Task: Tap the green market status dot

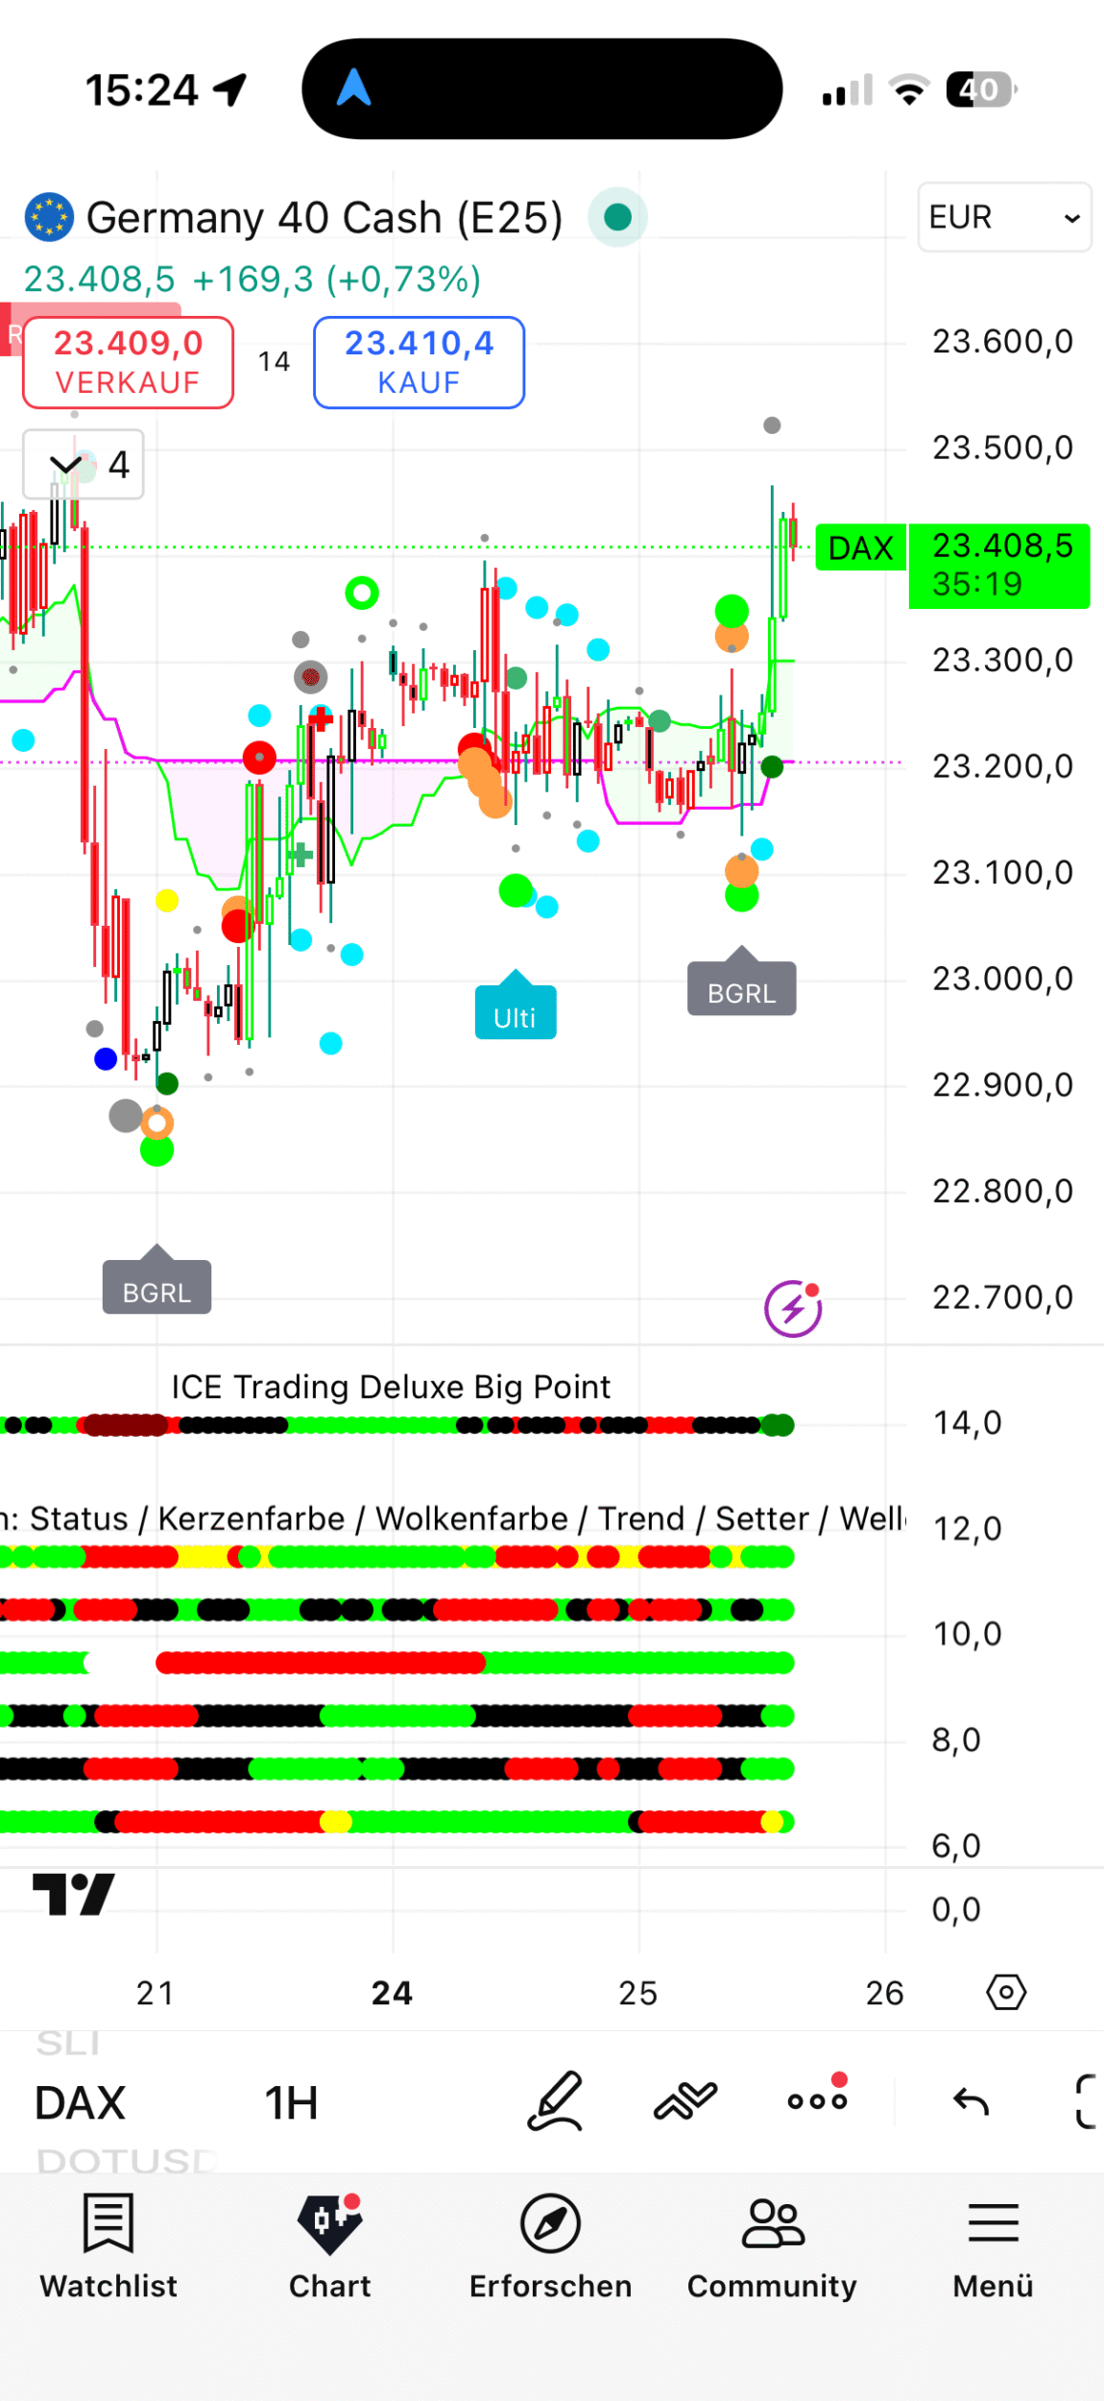Action: tap(617, 217)
